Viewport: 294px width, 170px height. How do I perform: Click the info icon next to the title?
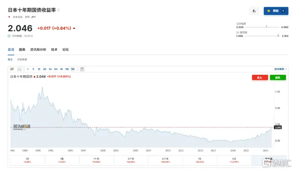(x=59, y=10)
